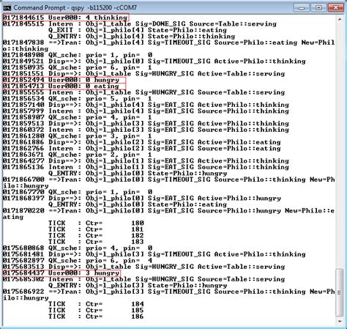Click the line with timestamp 0175683513
347x329 pixels.
coord(143,267)
